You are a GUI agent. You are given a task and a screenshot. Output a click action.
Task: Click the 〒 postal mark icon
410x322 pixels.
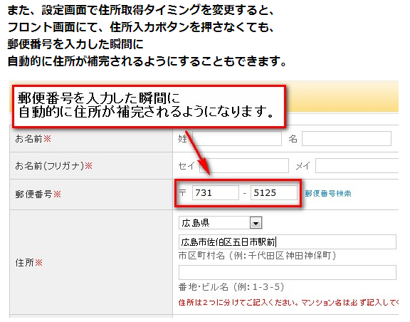[183, 193]
